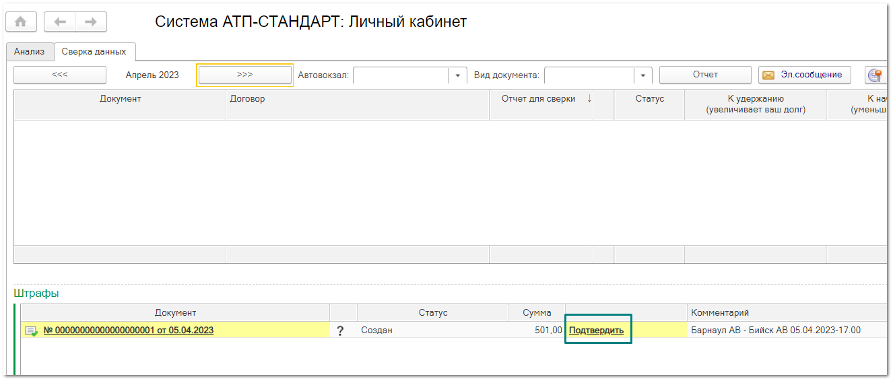Screen dimensions: 893x381
Task: Click the document icon in the fines row
Action: [x=31, y=331]
